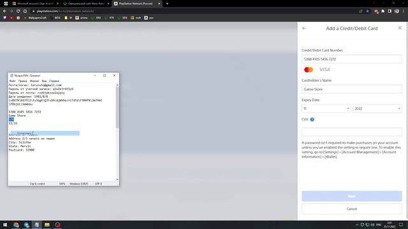This screenshot has width=408, height=229.
Task: Open the WallpapersCraft bookmark
Action: 35,18
